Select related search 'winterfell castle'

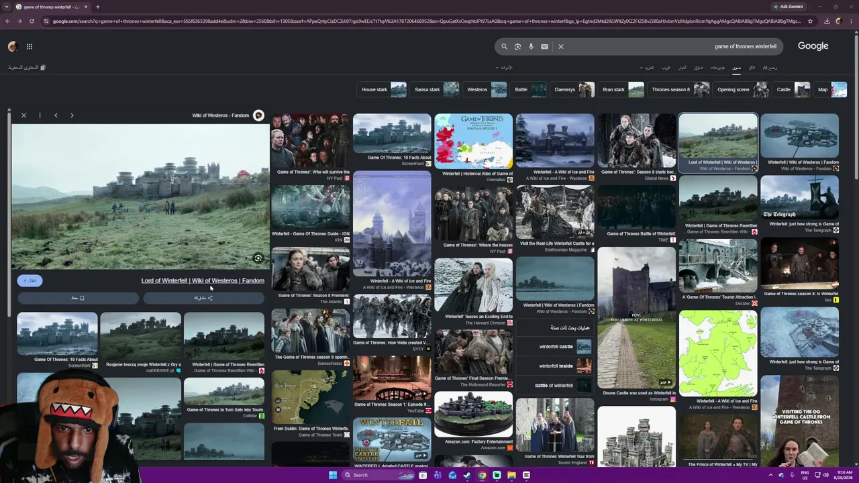(554, 347)
